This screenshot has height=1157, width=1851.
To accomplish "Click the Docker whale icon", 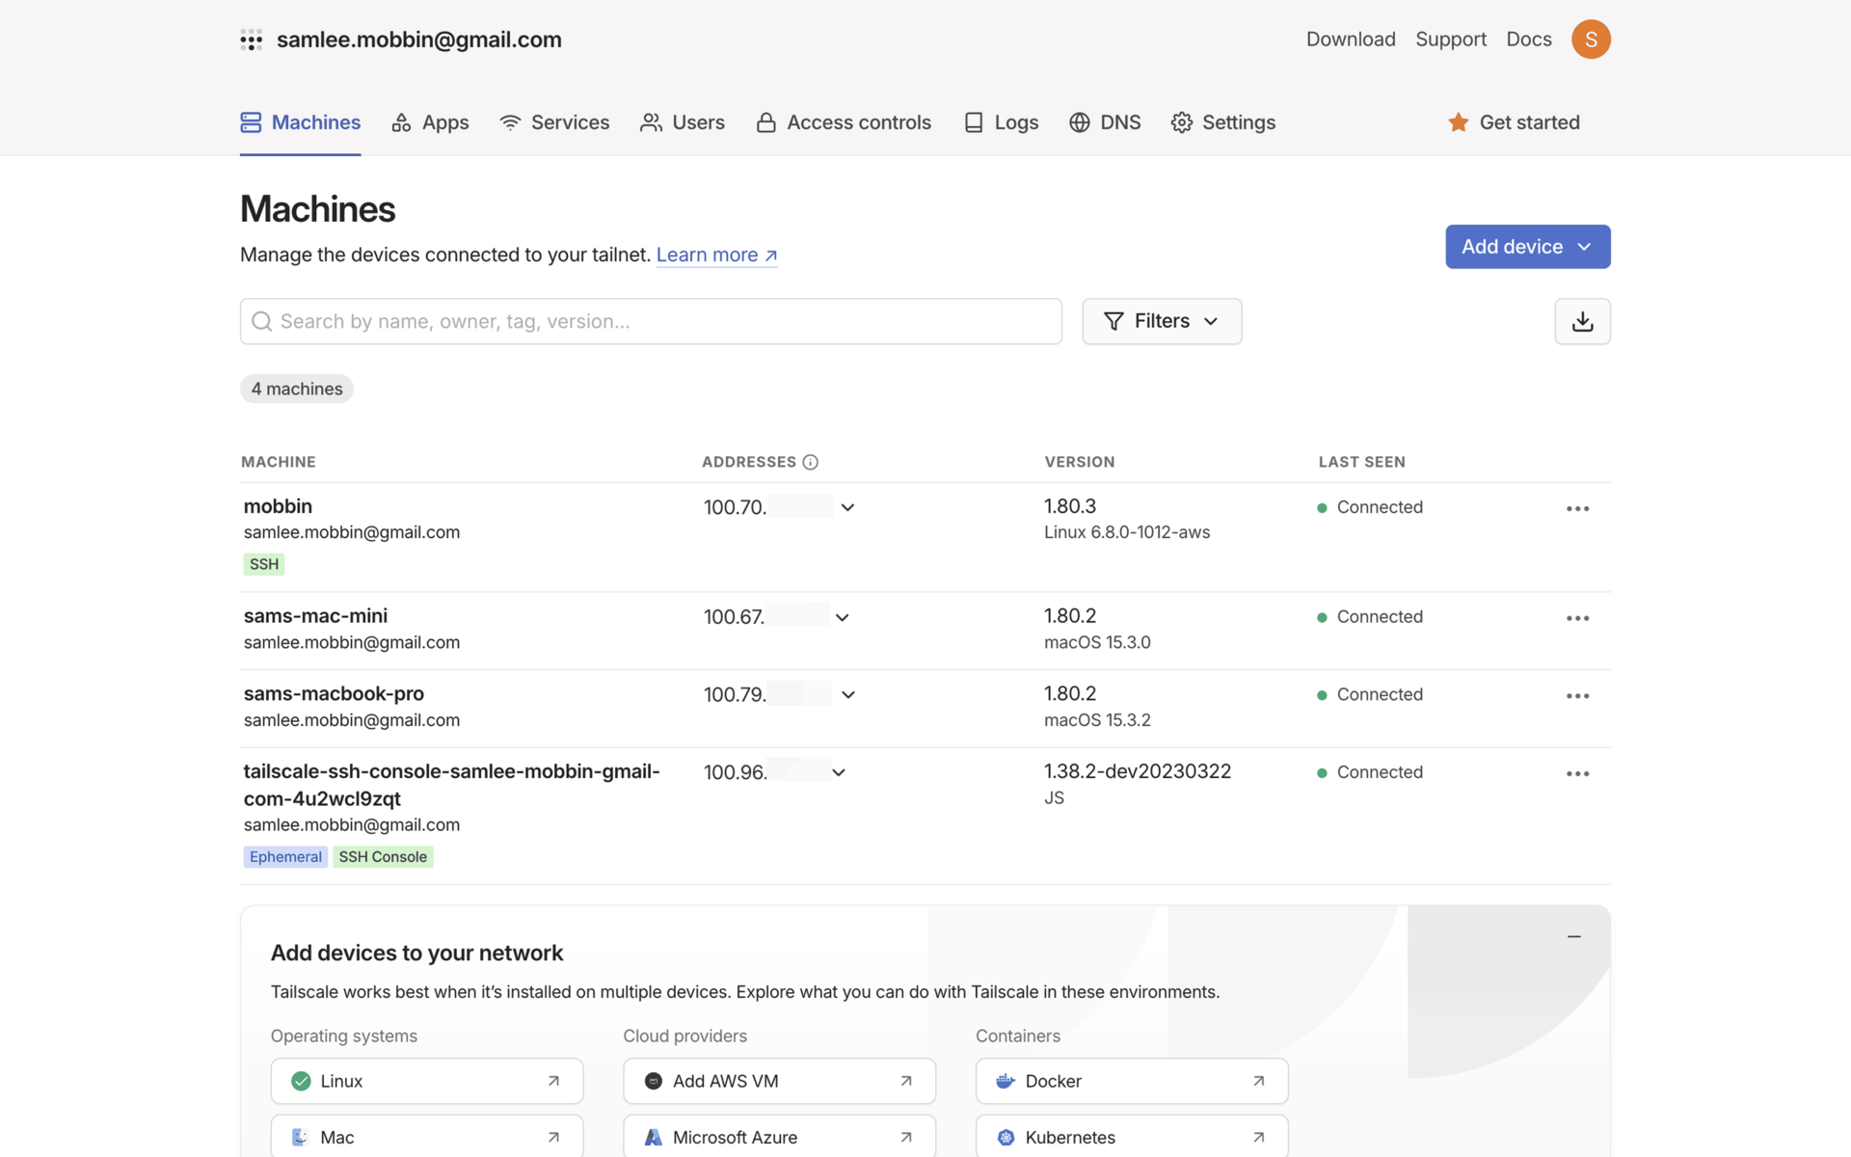I will (1006, 1081).
